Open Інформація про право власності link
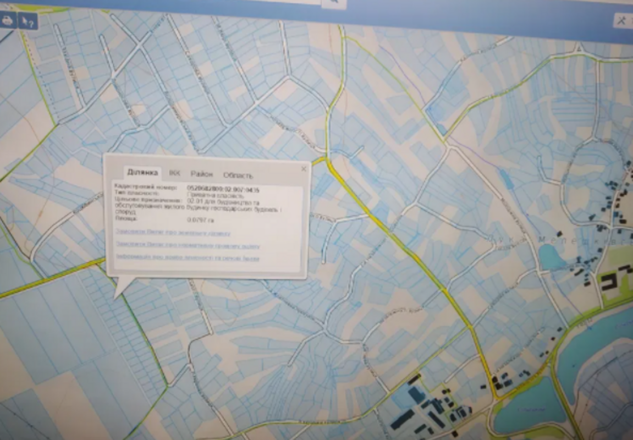Screen dimensions: 633x440 tap(188, 258)
